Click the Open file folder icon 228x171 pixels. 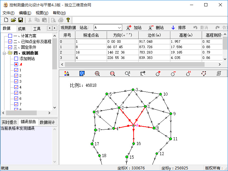click(x=13, y=20)
